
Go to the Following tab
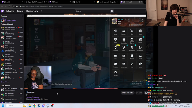[x=10, y=11]
